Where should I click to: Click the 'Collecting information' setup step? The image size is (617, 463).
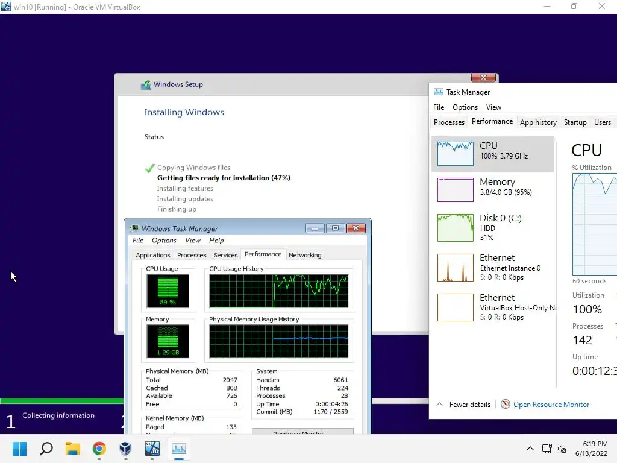[58, 415]
